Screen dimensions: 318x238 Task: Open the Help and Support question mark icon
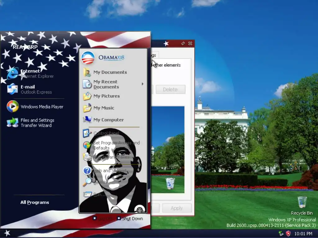[x=87, y=171]
